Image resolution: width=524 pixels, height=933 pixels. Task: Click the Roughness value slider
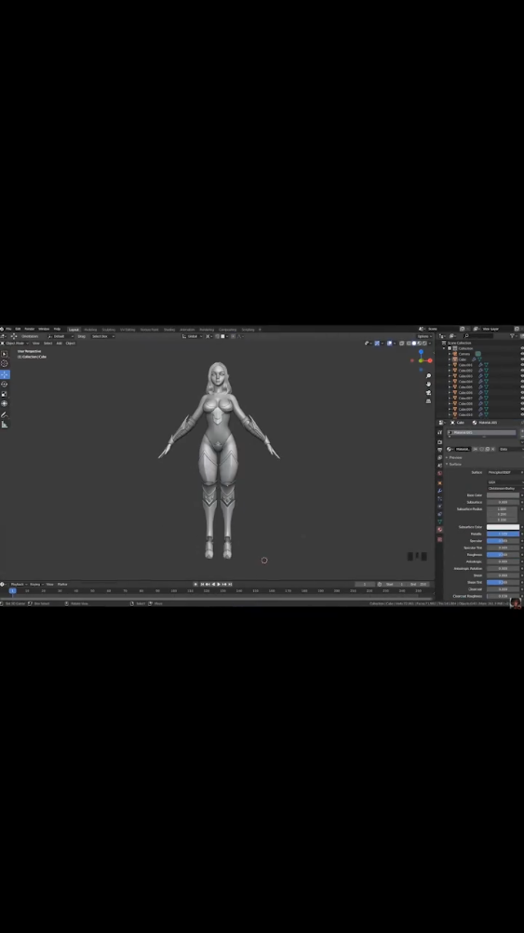click(x=504, y=555)
